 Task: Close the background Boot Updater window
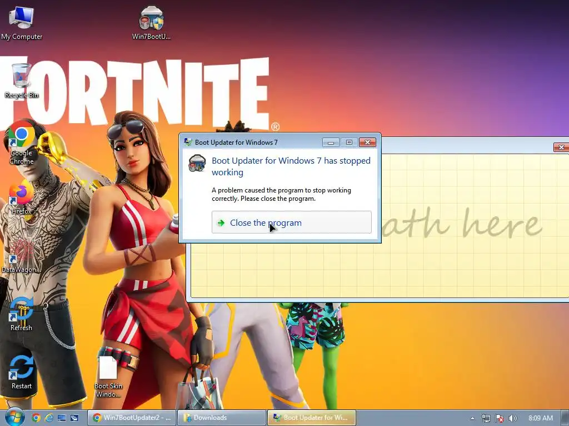pos(561,147)
